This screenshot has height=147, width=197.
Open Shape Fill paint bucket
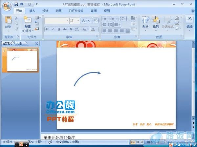pyautogui.click(x=177, y=18)
